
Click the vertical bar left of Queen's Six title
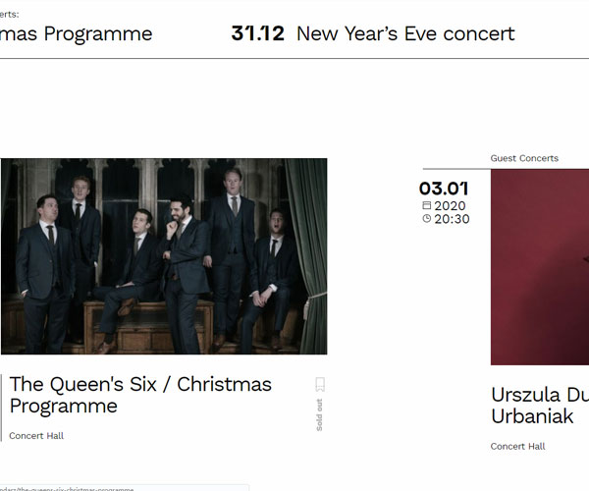[1, 408]
